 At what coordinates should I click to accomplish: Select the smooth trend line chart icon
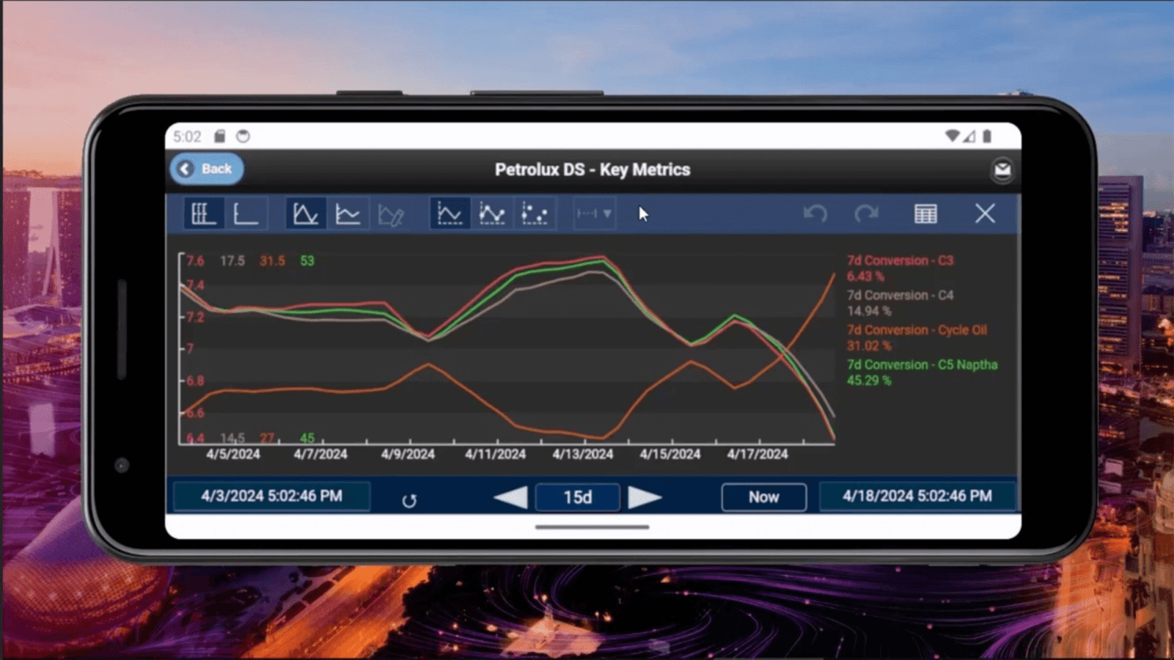coord(348,213)
